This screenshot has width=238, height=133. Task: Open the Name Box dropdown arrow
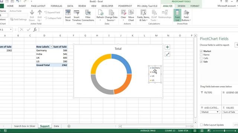(x=11, y=30)
